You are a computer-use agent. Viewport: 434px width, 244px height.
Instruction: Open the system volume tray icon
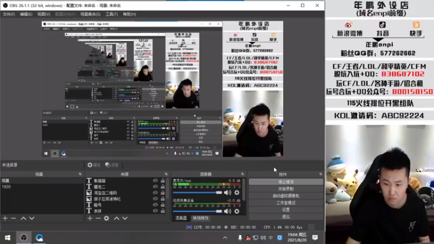coord(263,237)
